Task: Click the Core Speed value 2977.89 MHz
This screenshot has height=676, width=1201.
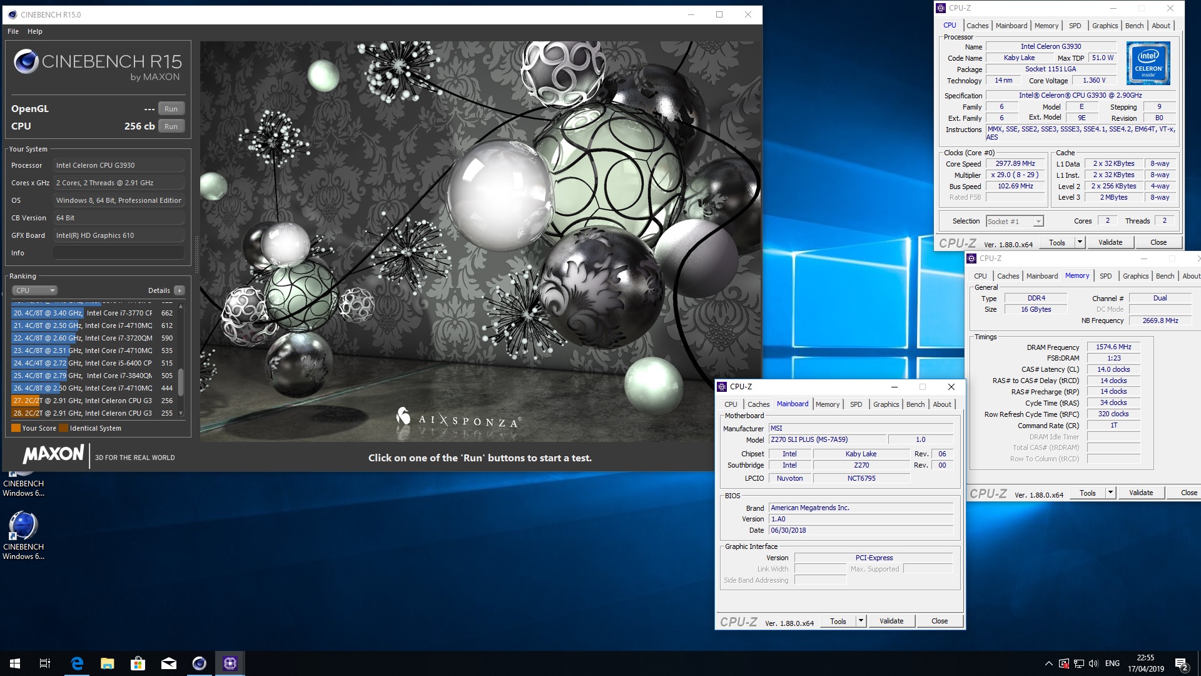Action: click(1015, 164)
